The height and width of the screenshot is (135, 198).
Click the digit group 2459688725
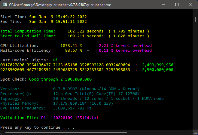click(65, 70)
